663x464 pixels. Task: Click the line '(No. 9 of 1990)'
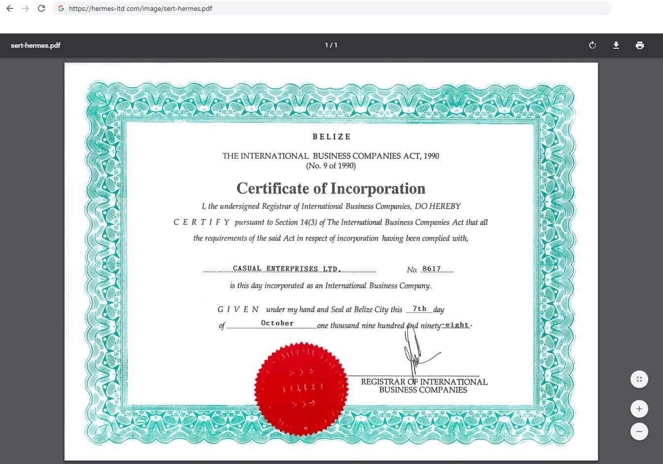(x=331, y=166)
